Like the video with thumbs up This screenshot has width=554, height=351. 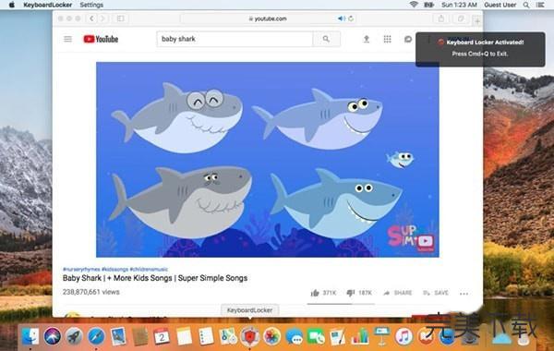click(315, 293)
